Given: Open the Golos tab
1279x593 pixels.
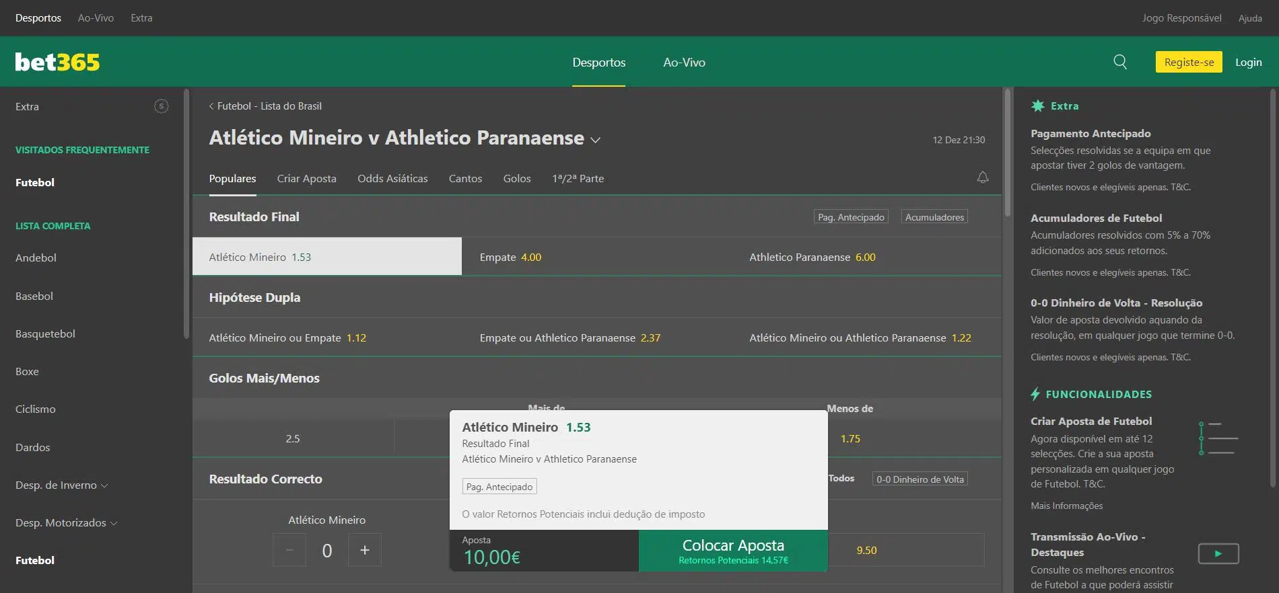Looking at the screenshot, I should point(517,178).
